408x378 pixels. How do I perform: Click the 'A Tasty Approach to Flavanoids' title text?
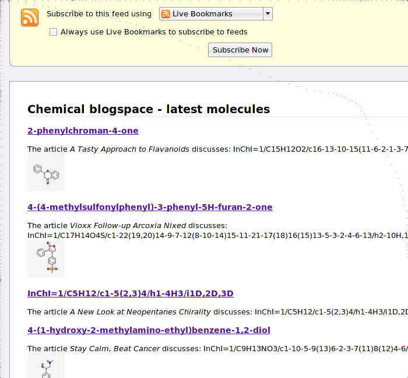coord(129,149)
